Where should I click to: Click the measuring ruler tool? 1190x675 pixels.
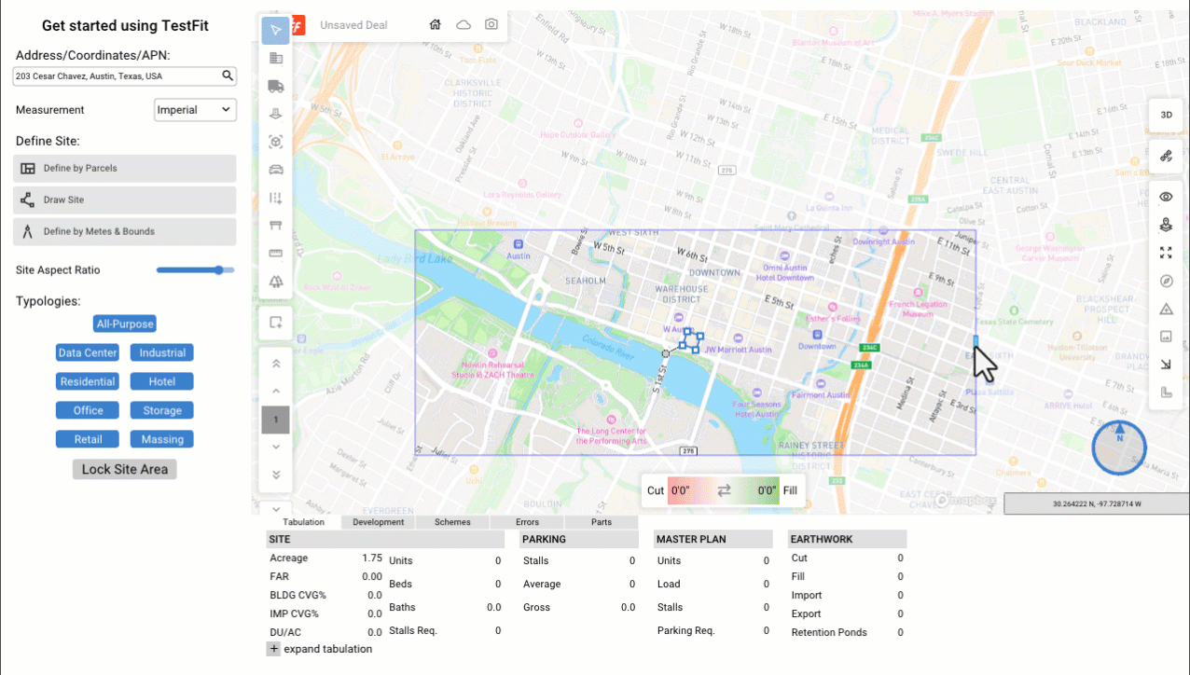coord(275,254)
